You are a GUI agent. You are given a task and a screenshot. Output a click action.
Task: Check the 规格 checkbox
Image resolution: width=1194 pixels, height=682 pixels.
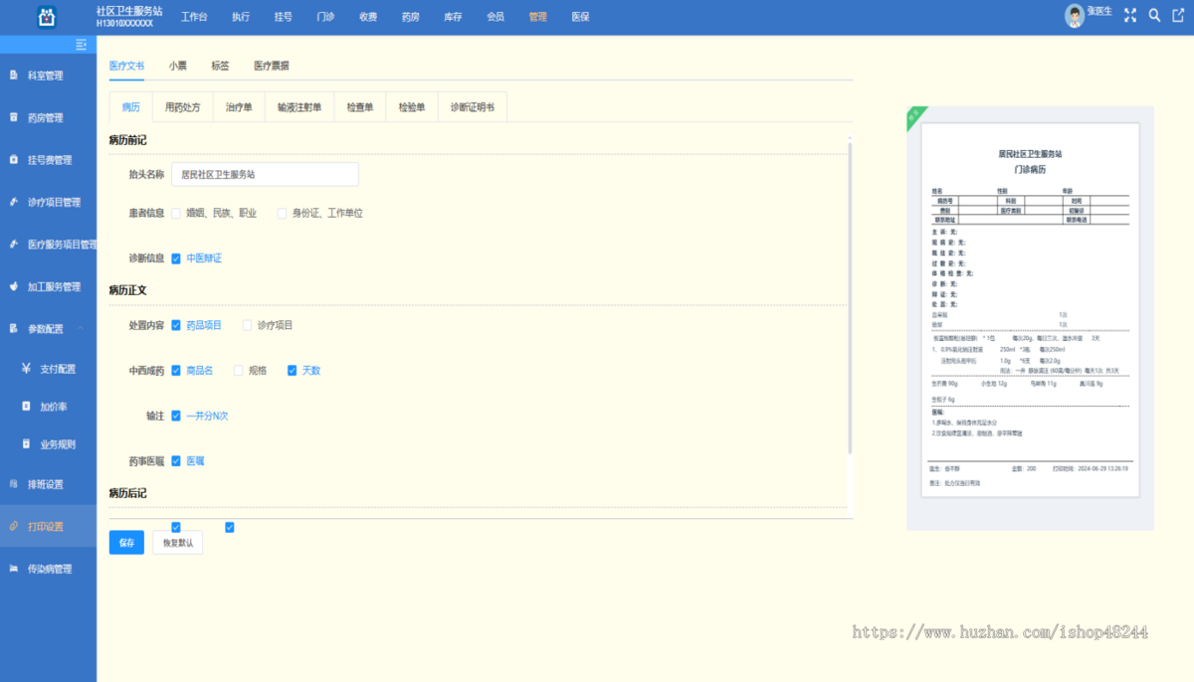tap(238, 371)
